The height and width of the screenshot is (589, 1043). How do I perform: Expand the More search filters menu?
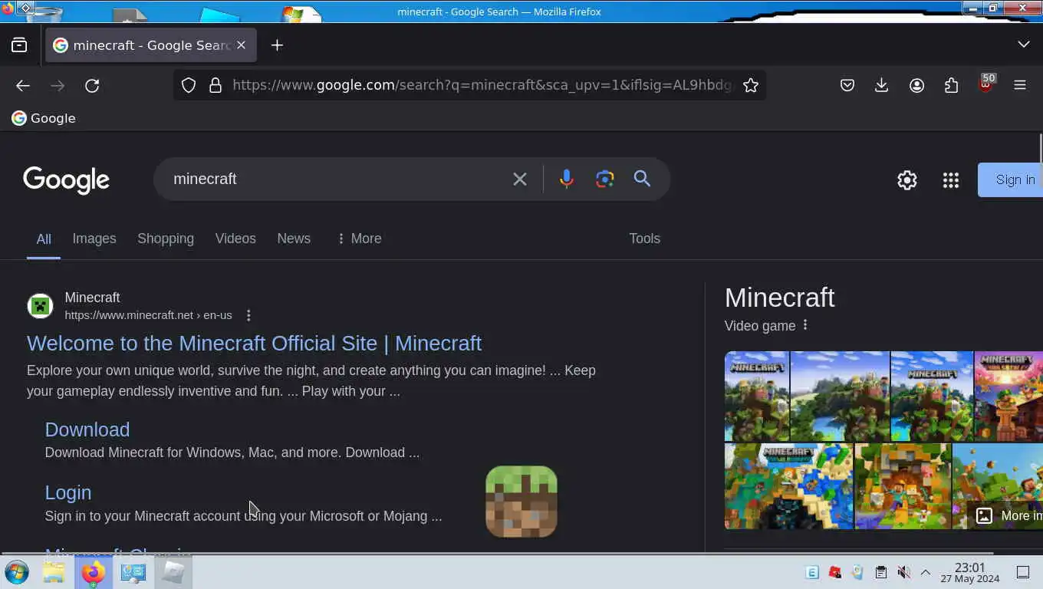tap(358, 239)
